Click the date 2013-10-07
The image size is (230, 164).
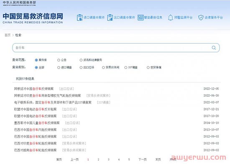[211, 130]
